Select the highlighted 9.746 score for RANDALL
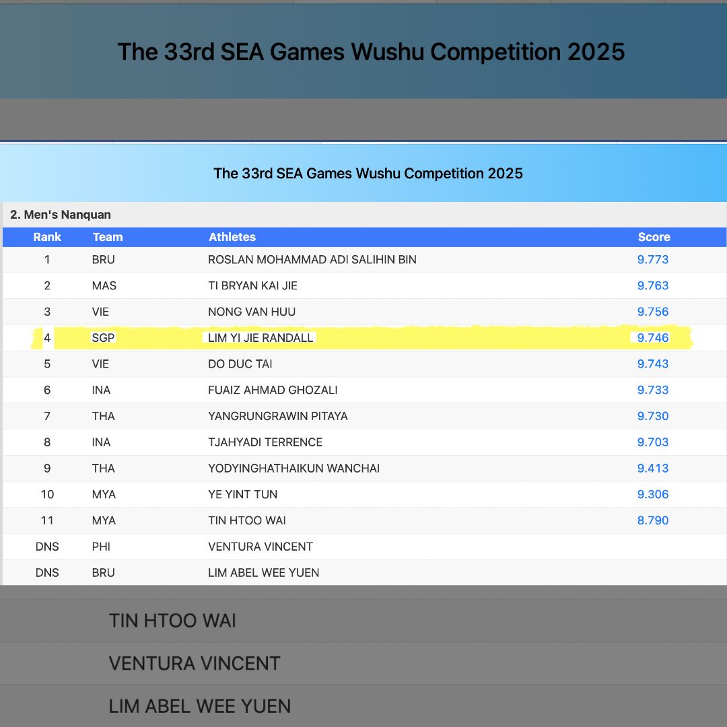727x727 pixels. 653,338
